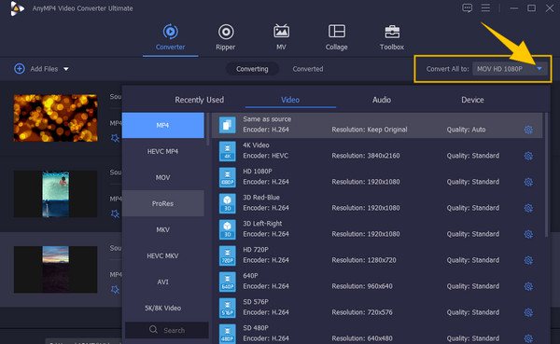Select MP4 format category
Image resolution: width=560 pixels, height=344 pixels.
(x=162, y=125)
